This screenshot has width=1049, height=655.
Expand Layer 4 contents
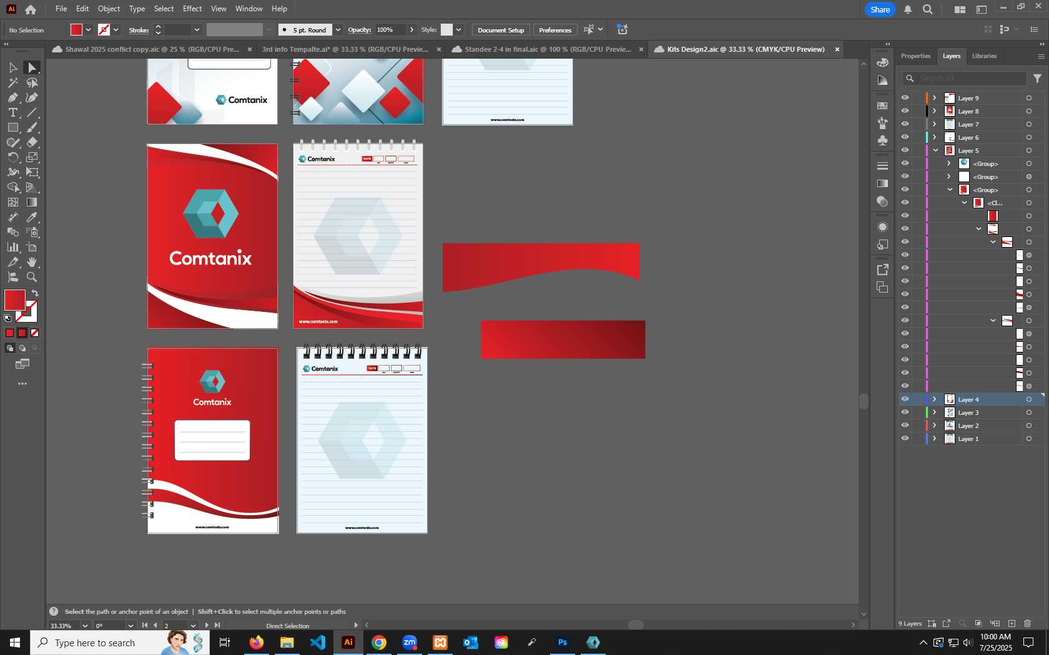click(935, 399)
